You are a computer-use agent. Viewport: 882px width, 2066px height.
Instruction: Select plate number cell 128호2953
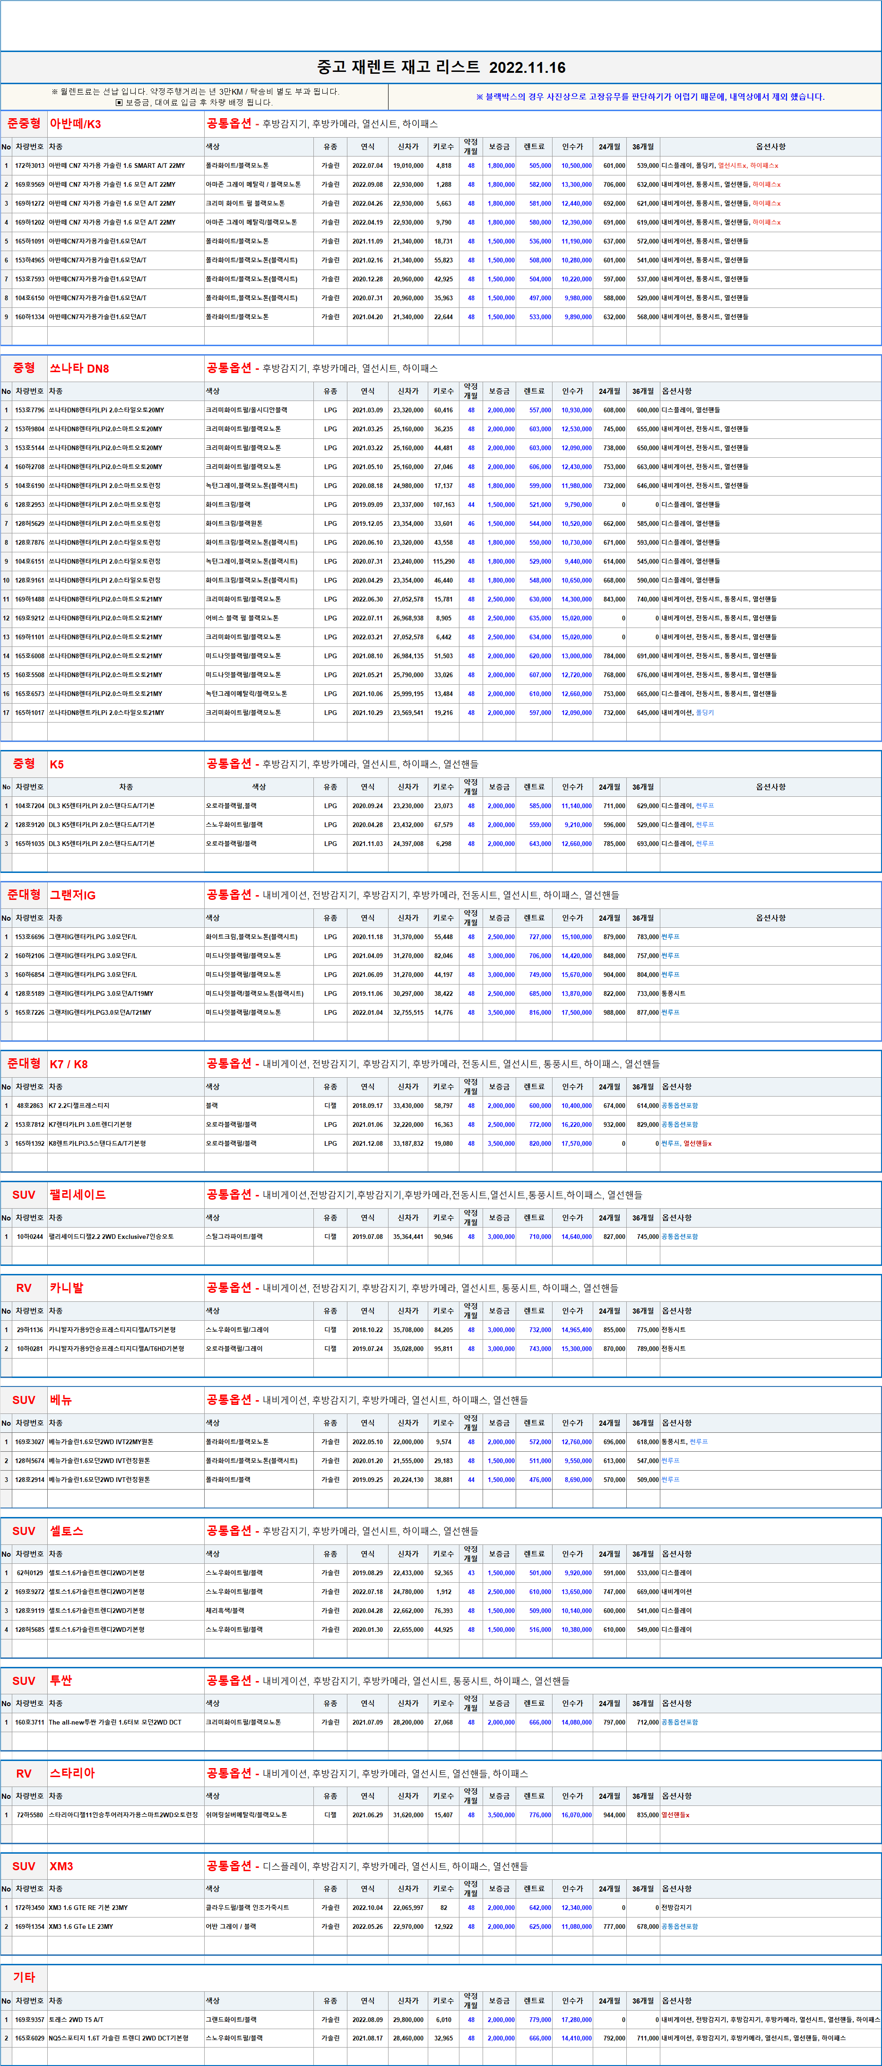tap(30, 506)
